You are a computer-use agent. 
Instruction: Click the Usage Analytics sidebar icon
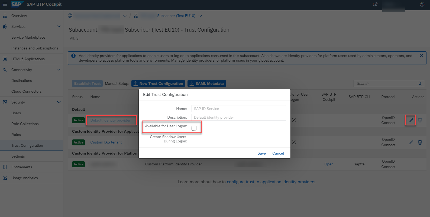[5, 178]
